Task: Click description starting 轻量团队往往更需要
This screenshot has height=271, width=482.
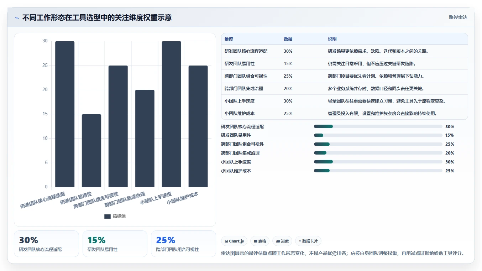Action: (387, 101)
